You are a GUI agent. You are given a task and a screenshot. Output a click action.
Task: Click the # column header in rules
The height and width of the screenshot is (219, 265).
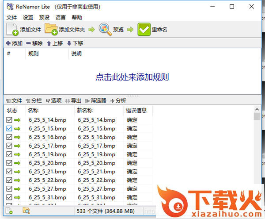[9, 54]
